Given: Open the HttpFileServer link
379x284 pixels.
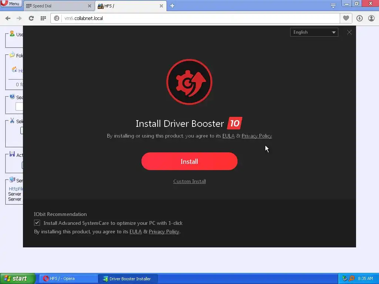Looking at the screenshot, I should point(16,189).
